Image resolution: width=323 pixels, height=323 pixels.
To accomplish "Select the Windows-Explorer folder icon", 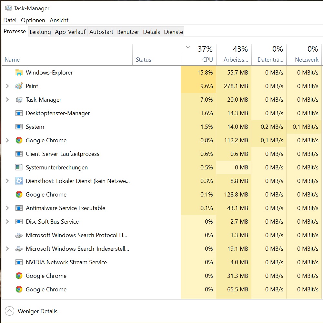I will click(x=19, y=73).
